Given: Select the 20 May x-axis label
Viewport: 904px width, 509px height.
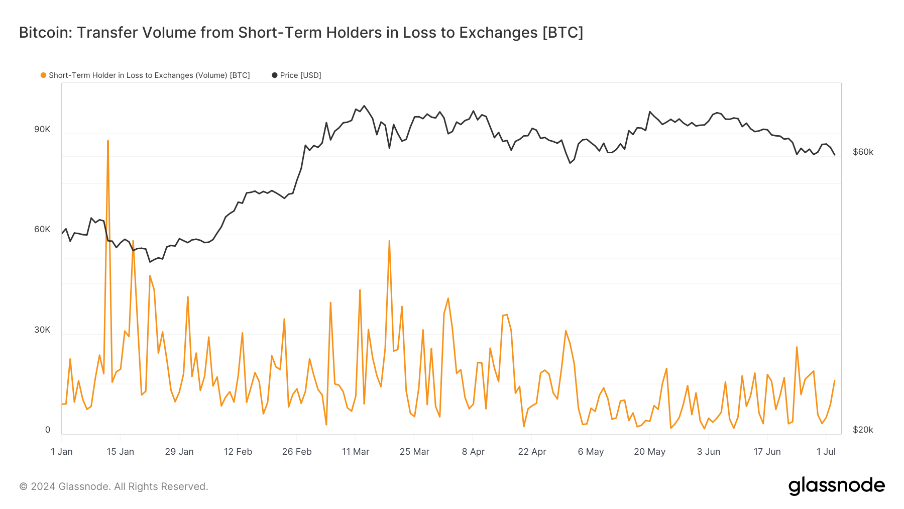Looking at the screenshot, I should (649, 452).
